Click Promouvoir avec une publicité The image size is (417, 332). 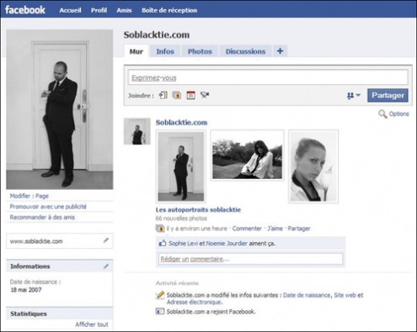click(x=48, y=207)
